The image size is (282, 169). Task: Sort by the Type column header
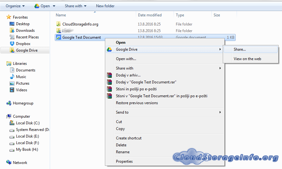click(180, 15)
